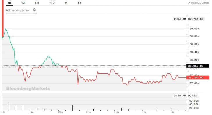Click the black 38,050.00 previous close label
212x115 pixels.
coord(198,66)
